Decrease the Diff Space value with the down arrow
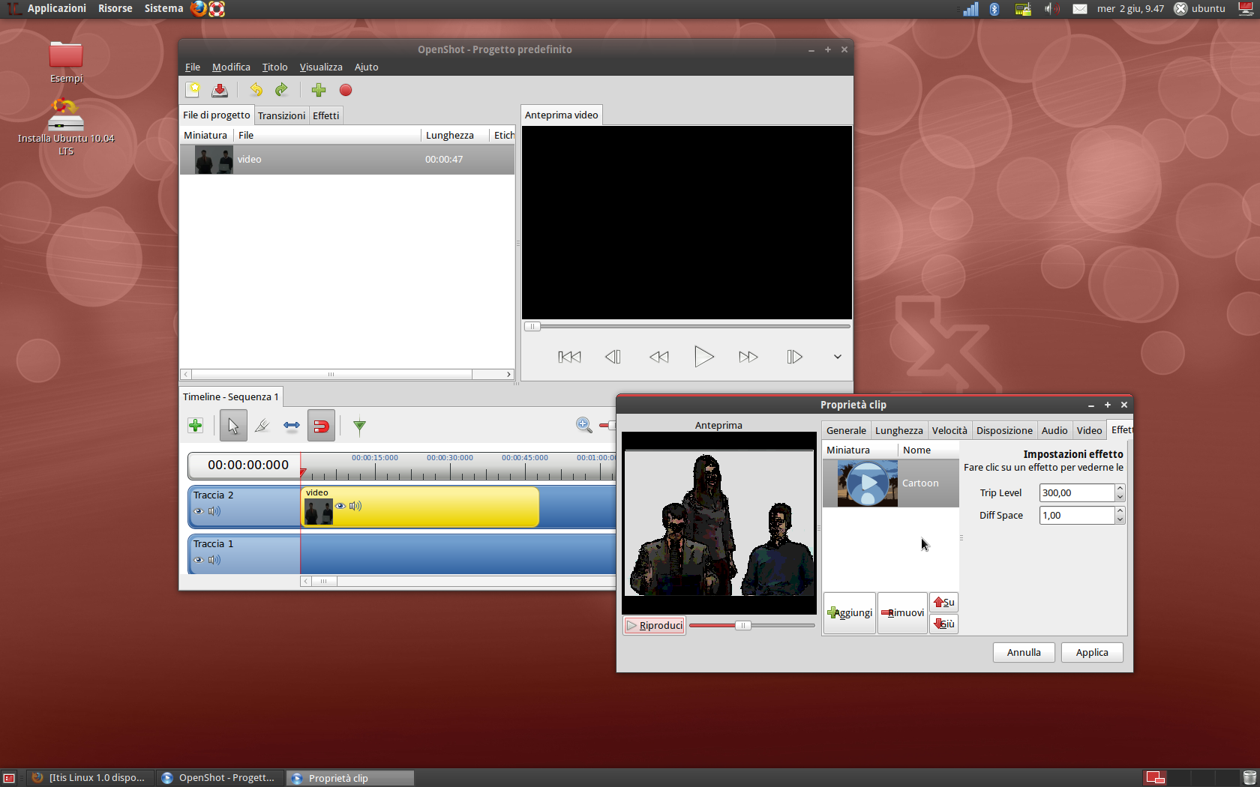The height and width of the screenshot is (787, 1260). pyautogui.click(x=1120, y=519)
